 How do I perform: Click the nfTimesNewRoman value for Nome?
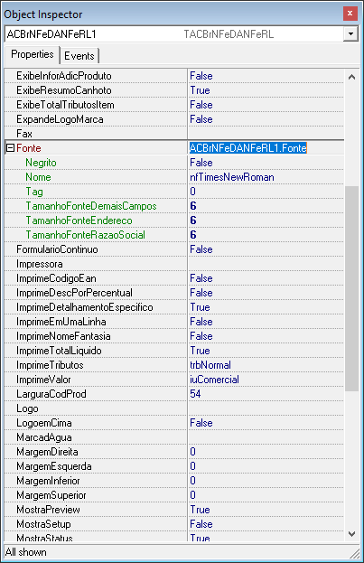point(232,177)
